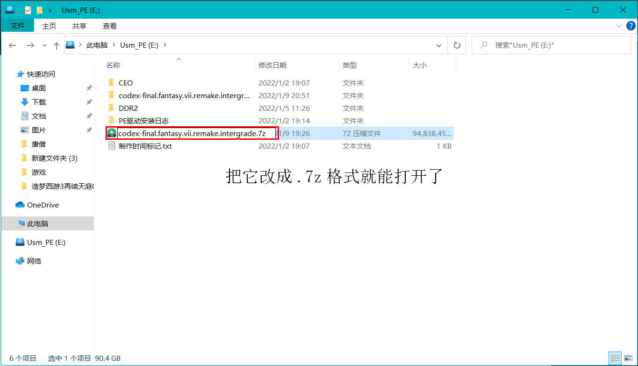Open the 文件 menu tab
The image size is (638, 366).
pos(18,26)
